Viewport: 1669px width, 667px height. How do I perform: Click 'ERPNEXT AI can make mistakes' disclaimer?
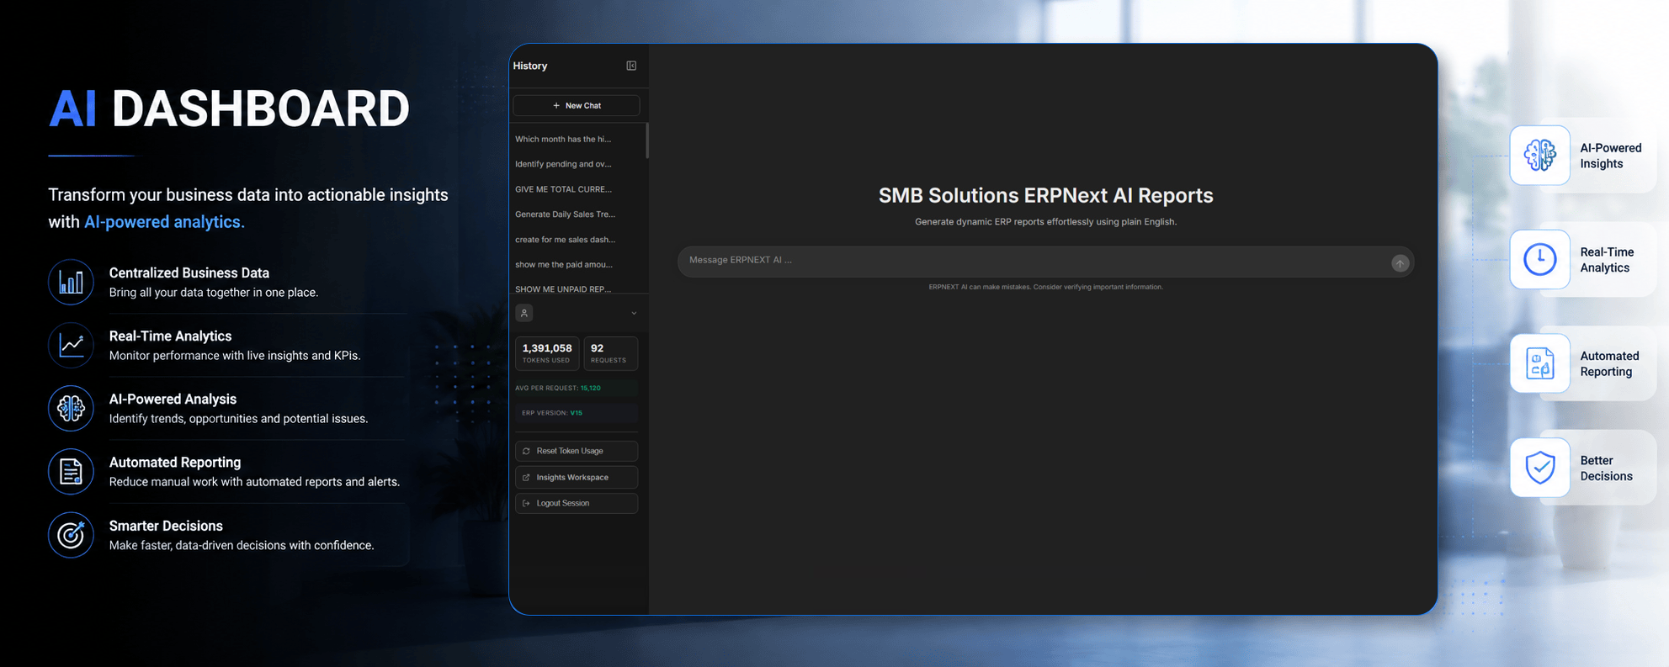click(x=1045, y=287)
